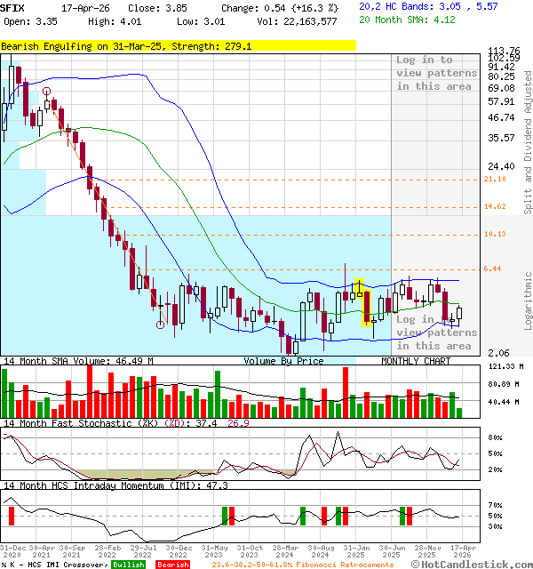Click the 10.13 Fibonacci level label
Viewport: 533px width, 569px height.
click(x=495, y=234)
